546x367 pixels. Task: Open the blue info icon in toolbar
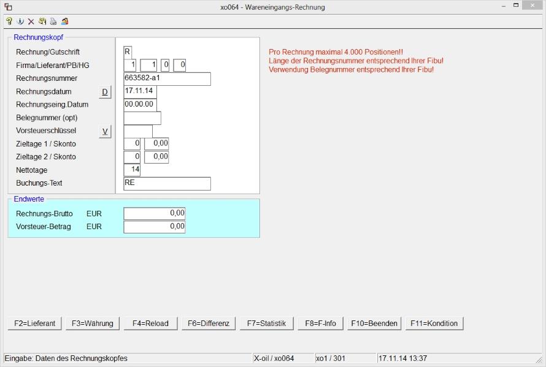(x=20, y=21)
